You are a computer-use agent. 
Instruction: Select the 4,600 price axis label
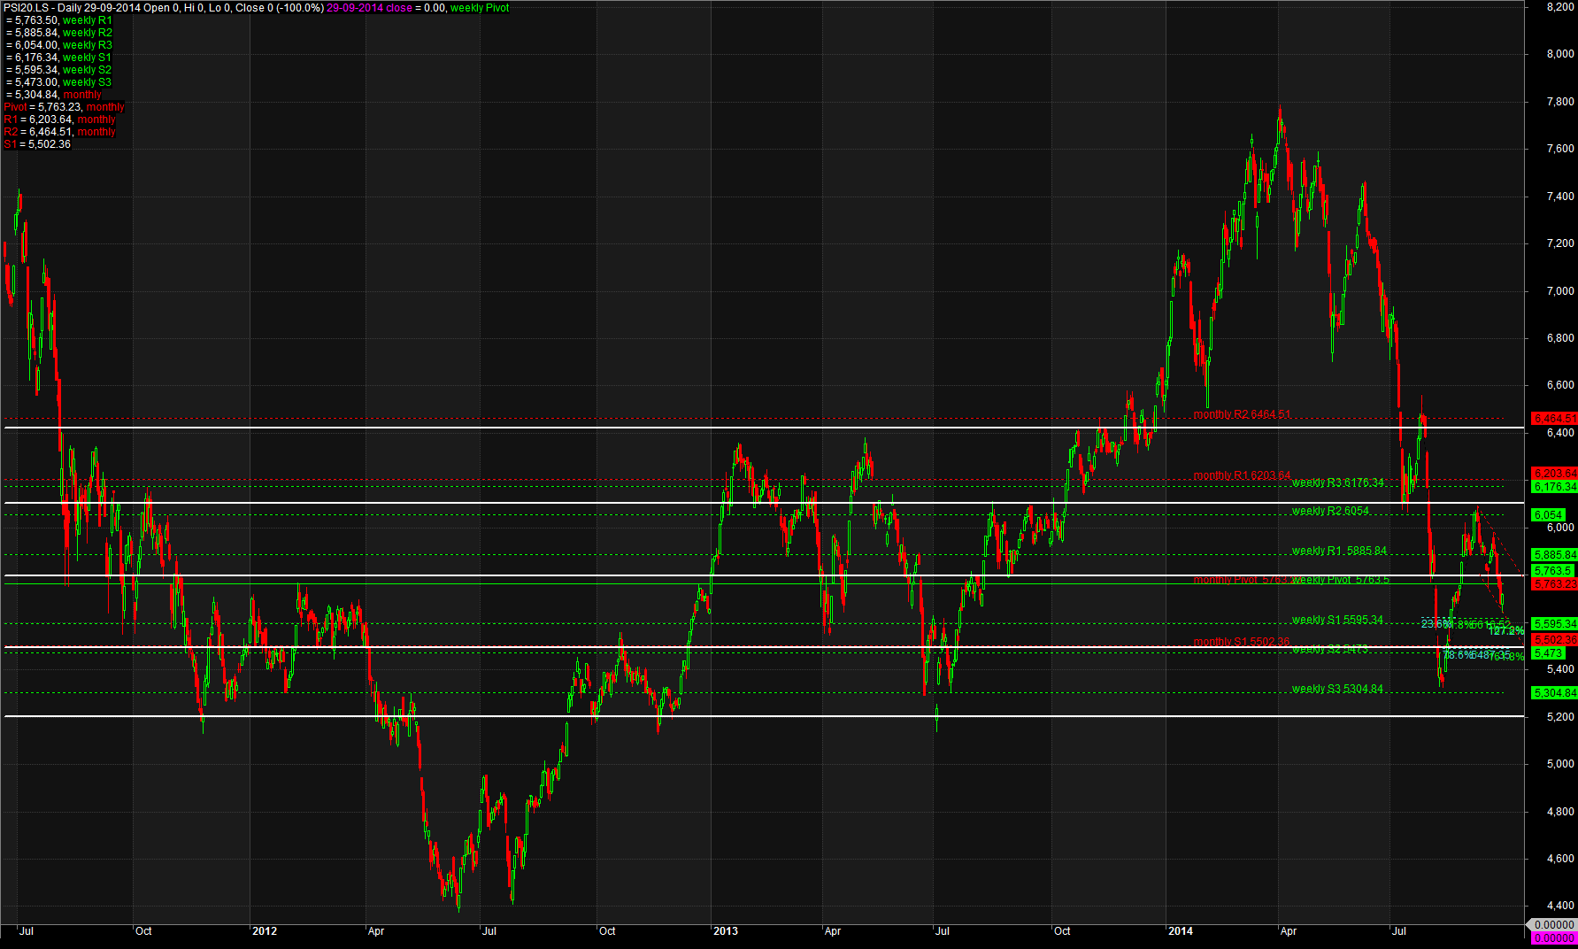[x=1560, y=859]
